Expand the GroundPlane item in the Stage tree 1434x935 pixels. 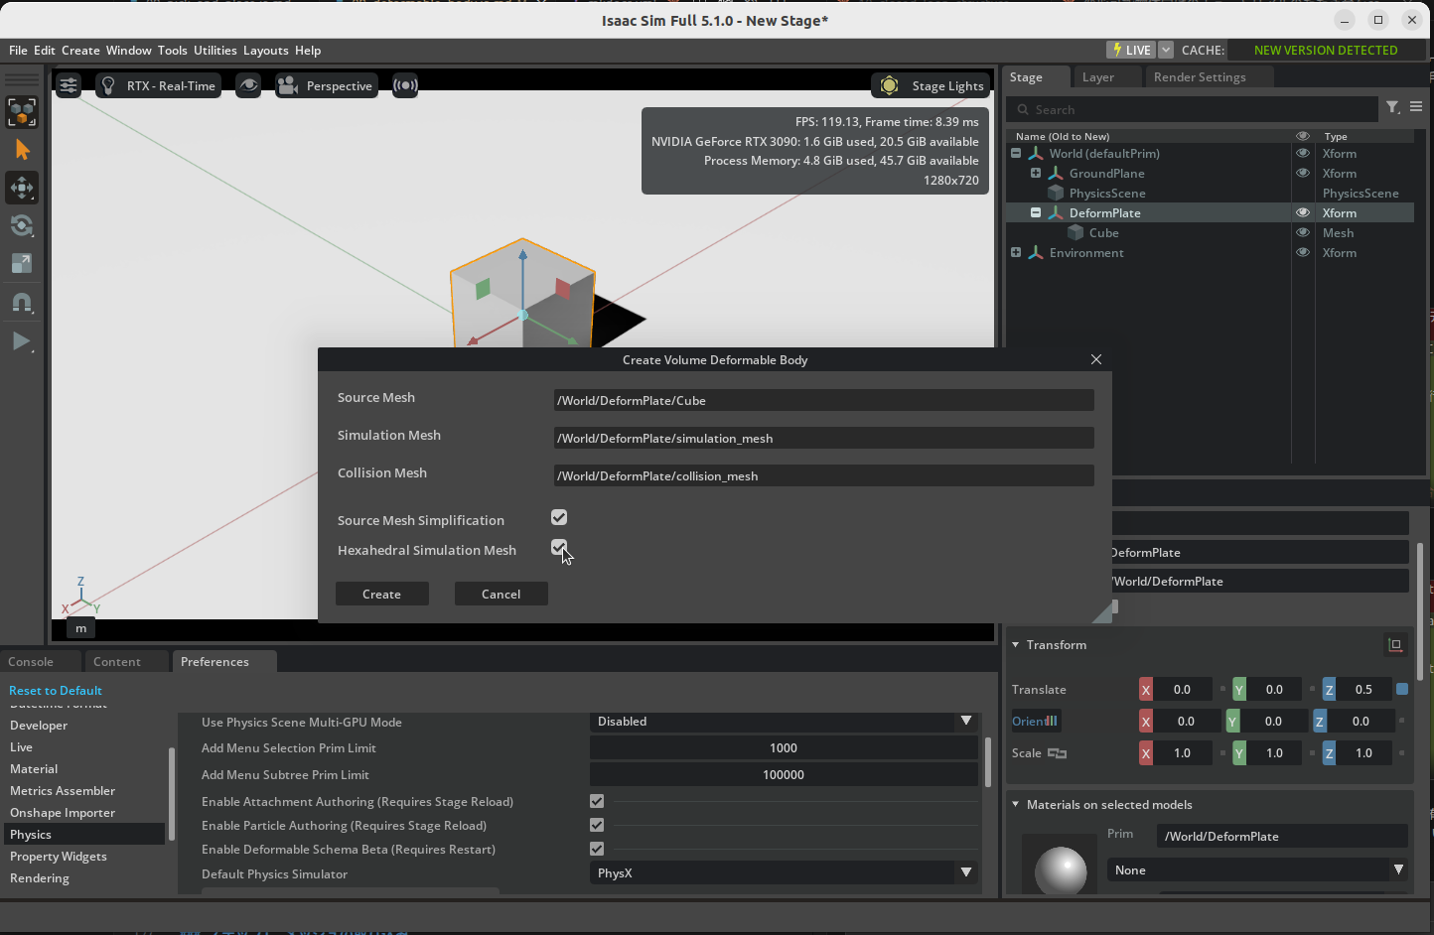pos(1034,173)
